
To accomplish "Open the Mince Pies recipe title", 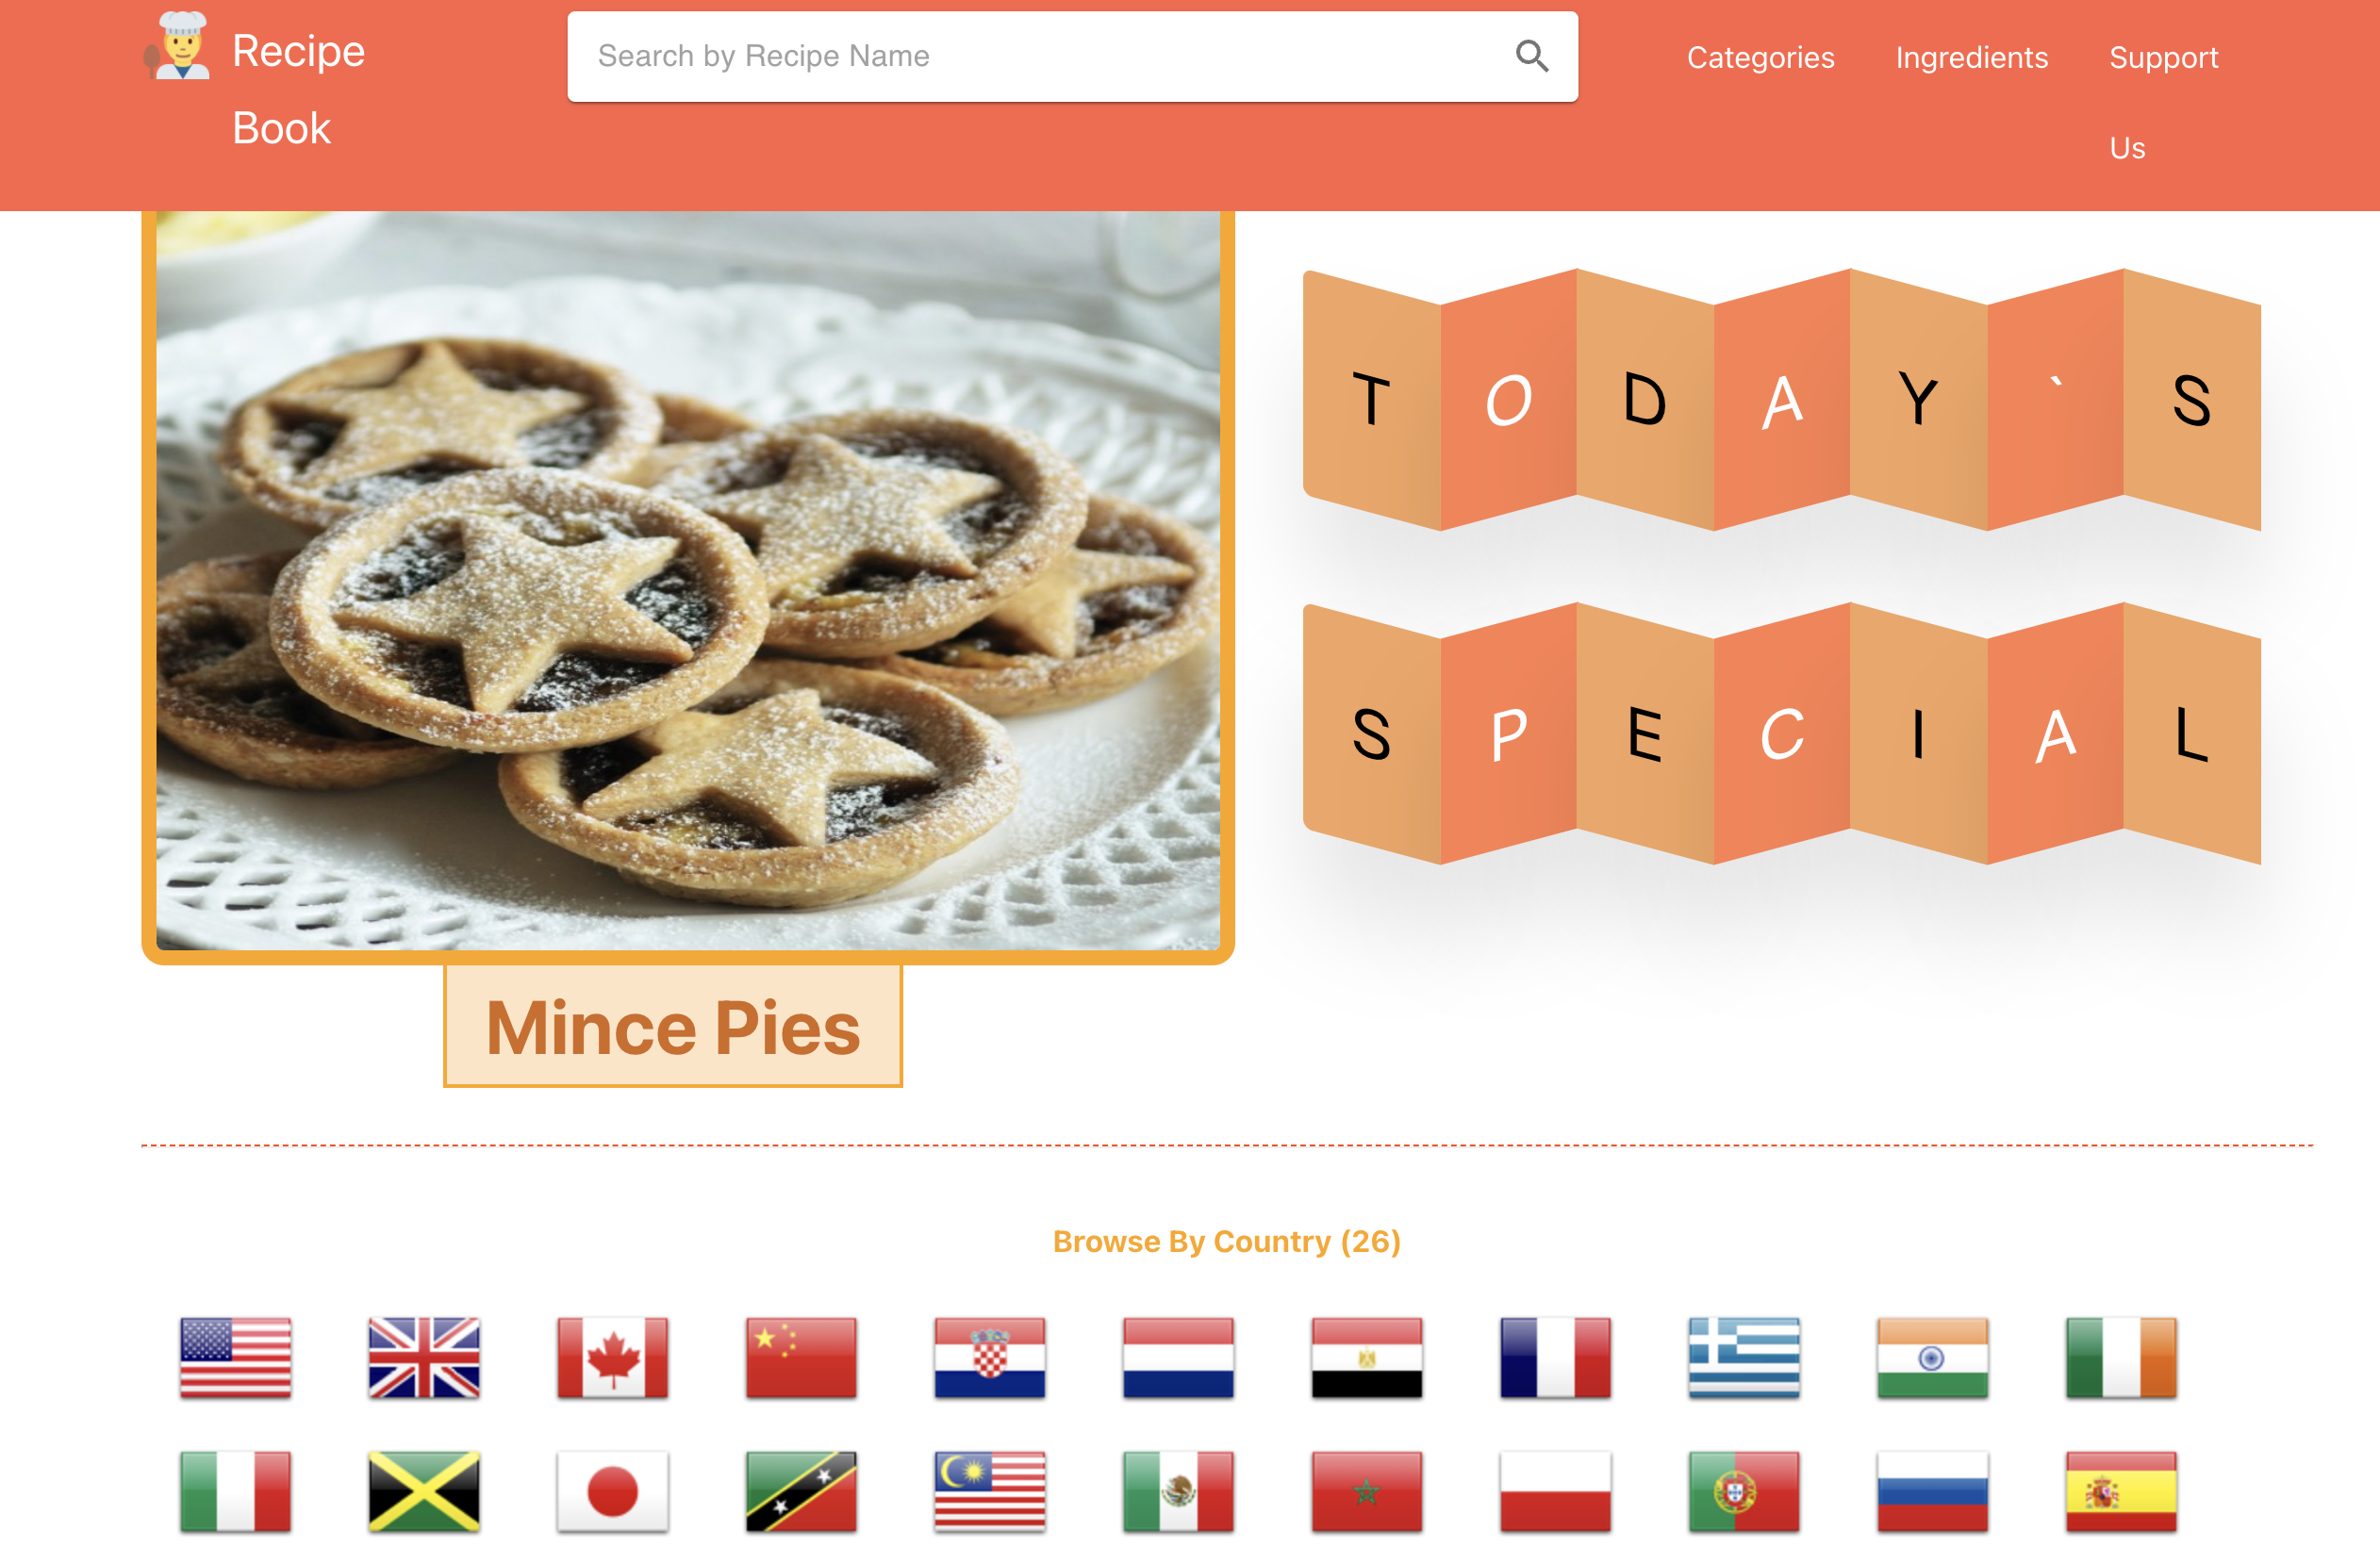I will pos(673,1027).
